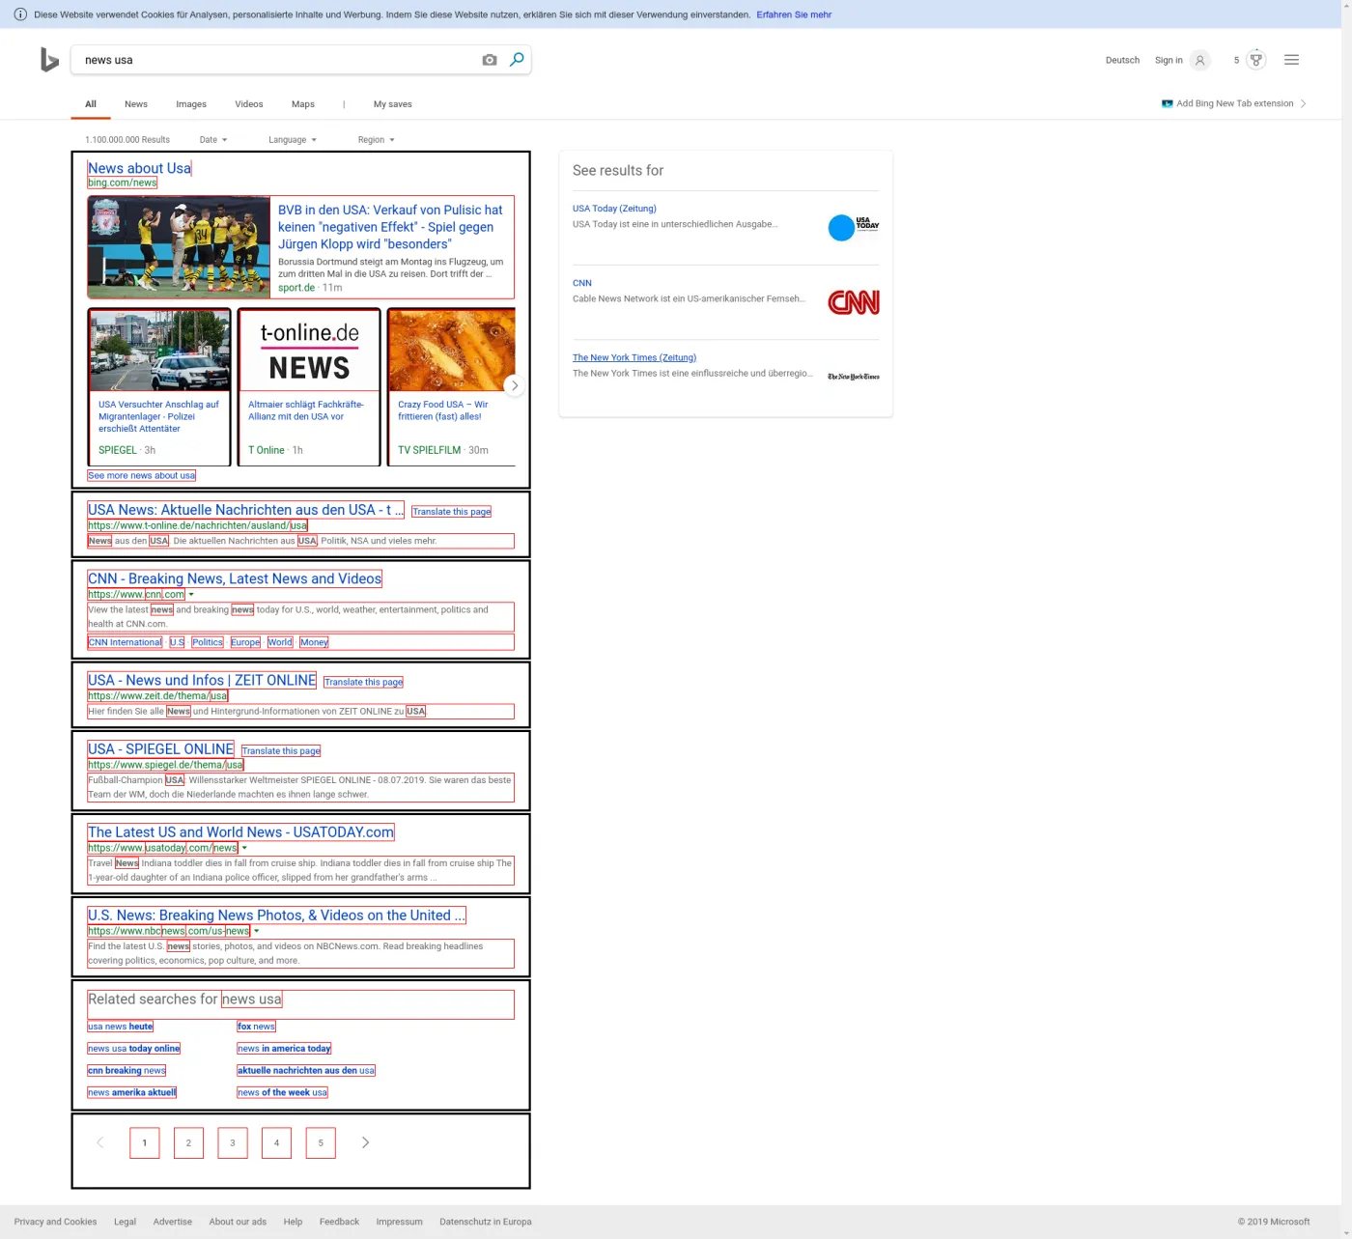Open The New York Times (Zeitung) link
1352x1239 pixels.
click(x=634, y=357)
